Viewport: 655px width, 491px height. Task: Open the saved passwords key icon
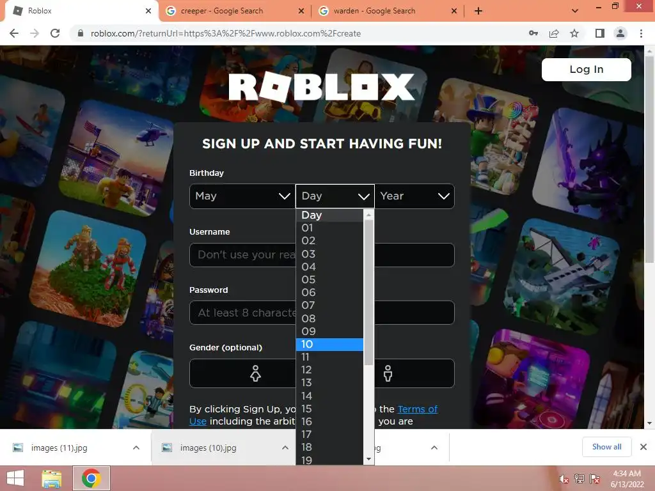533,33
